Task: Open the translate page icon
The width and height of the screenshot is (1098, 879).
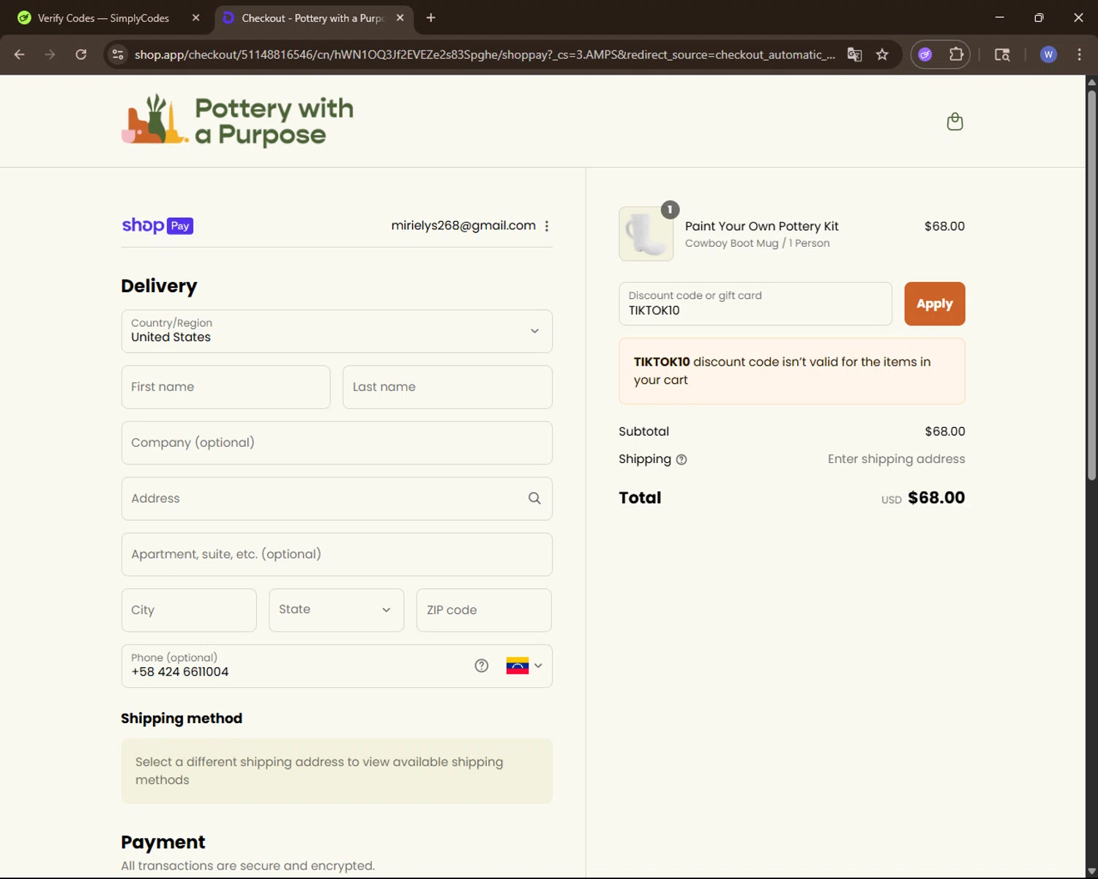Action: [x=854, y=54]
